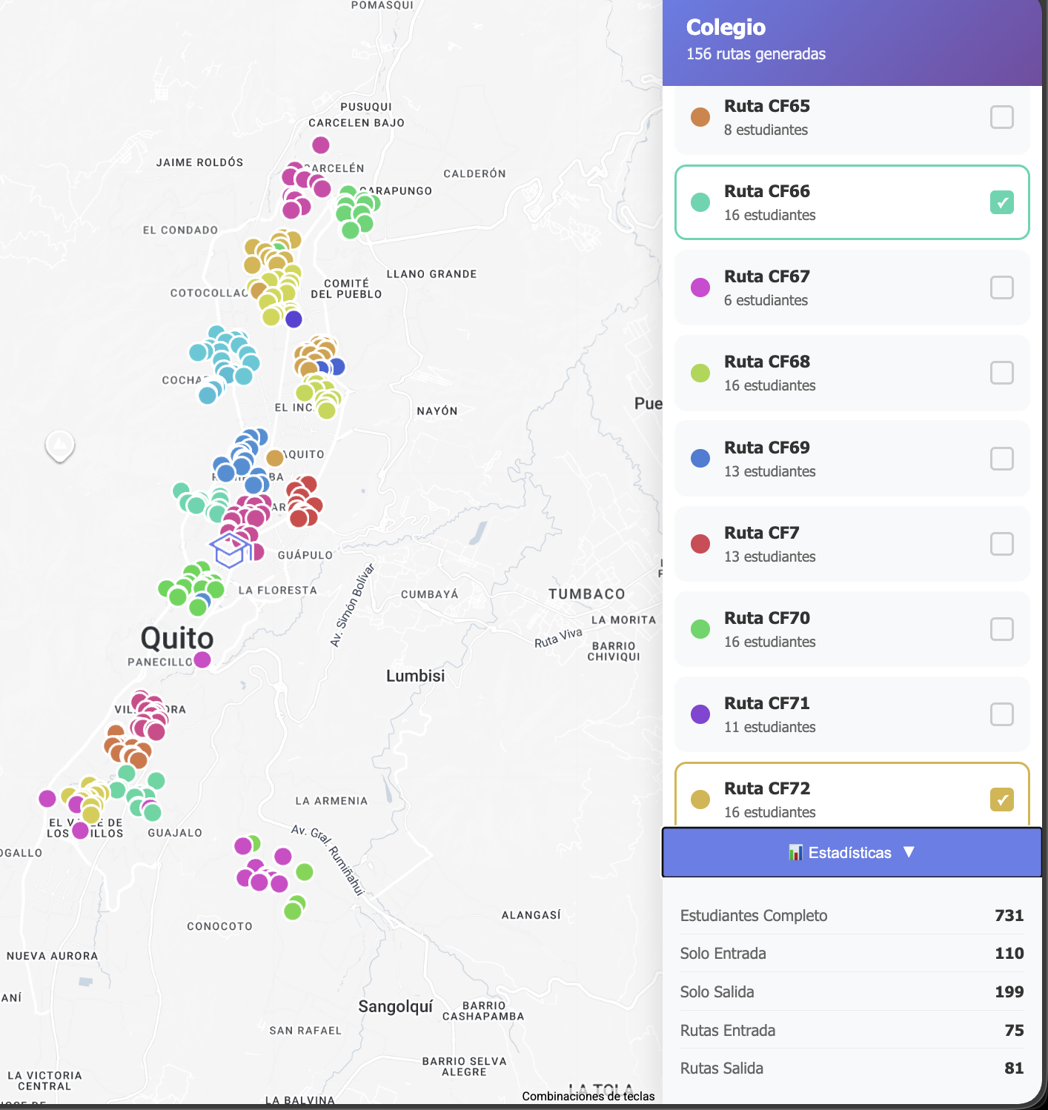This screenshot has height=1110, width=1048.
Task: Click the school graduation cap map icon
Action: [229, 551]
